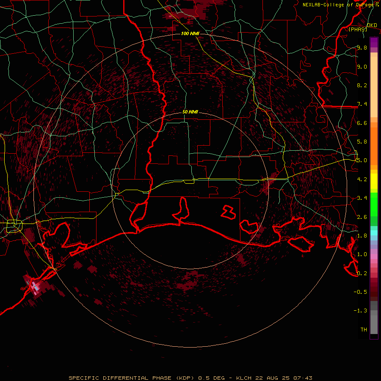Viewport: 381px width, 381px height.
Task: Pick the orange segment of the color bar
Action: pos(374,146)
